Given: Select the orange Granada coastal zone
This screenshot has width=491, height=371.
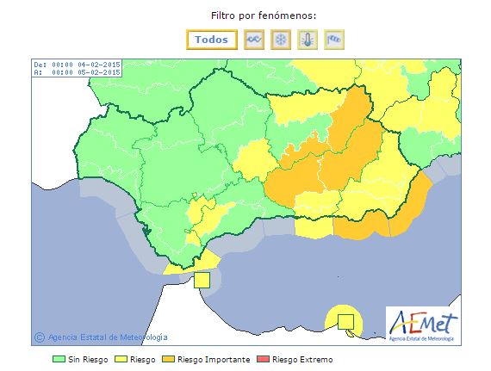Looking at the screenshot, I should (x=361, y=226).
